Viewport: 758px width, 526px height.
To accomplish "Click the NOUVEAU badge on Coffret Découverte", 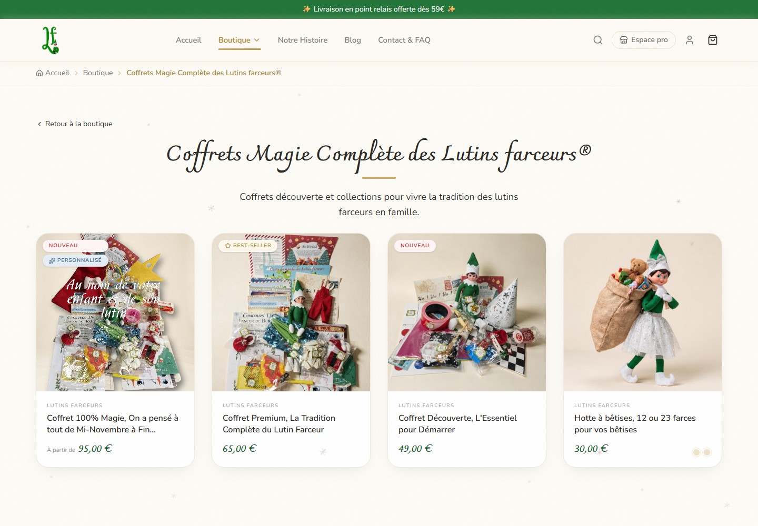I will 415,246.
